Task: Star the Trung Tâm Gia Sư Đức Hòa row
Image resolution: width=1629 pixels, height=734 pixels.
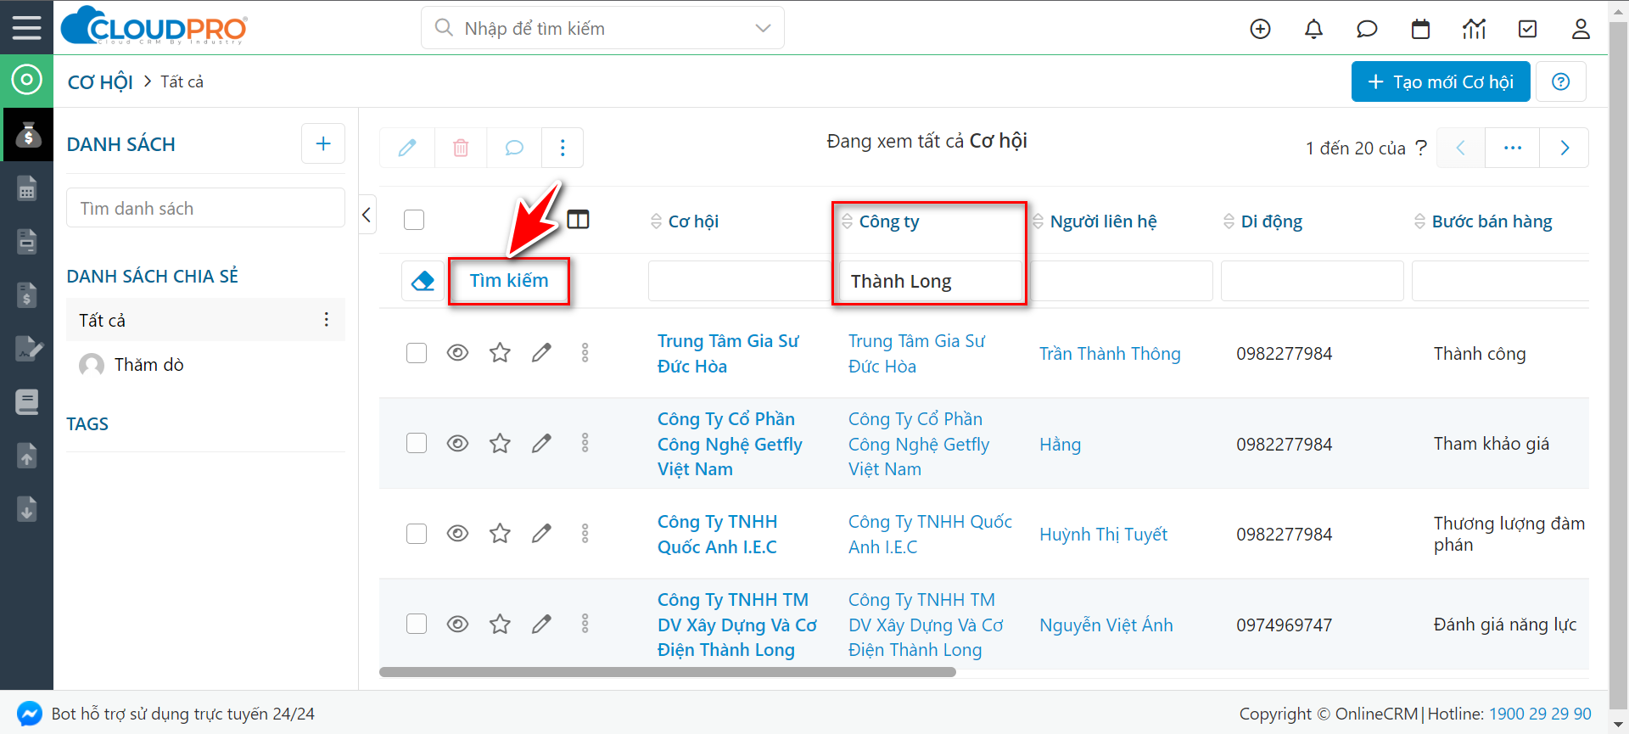Action: point(500,352)
